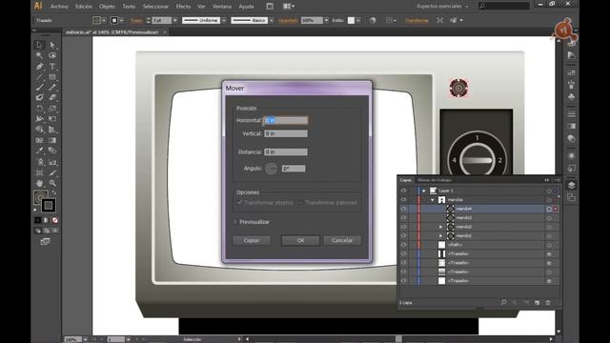This screenshot has width=610, height=343.
Task: Click the Copiar button in Mover dialog
Action: click(252, 240)
